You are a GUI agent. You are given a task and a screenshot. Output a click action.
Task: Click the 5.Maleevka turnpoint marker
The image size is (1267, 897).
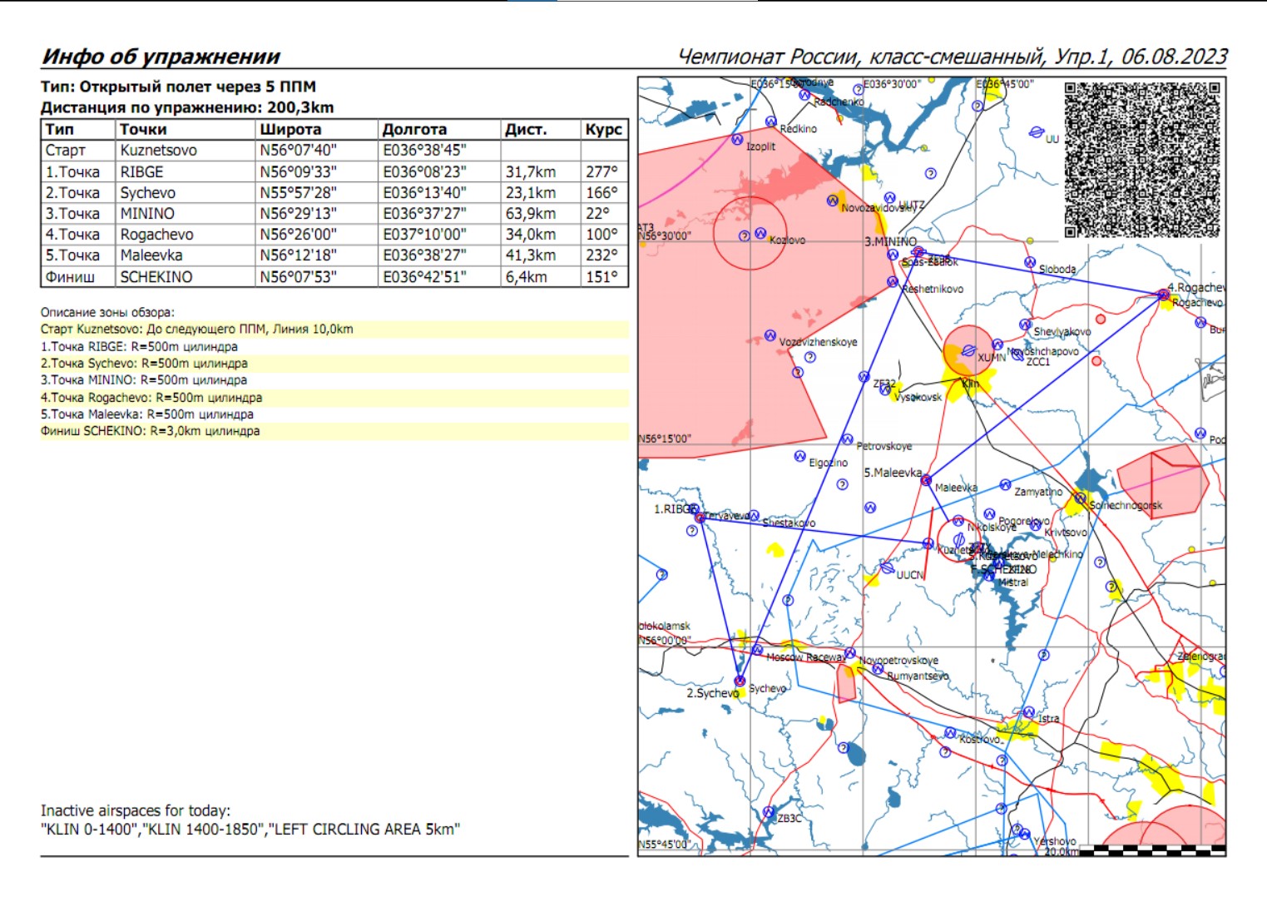(926, 480)
